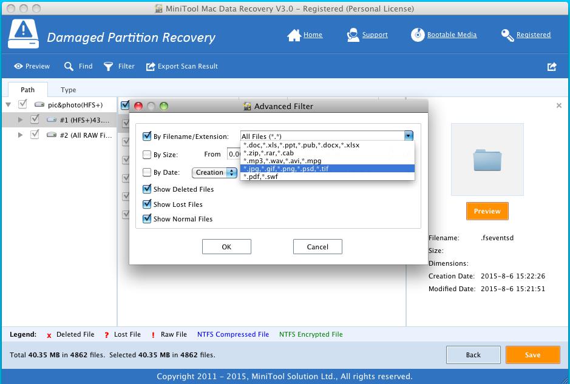This screenshot has height=384, width=570.
Task: Click the Preview eye icon in toolbar
Action: point(18,66)
